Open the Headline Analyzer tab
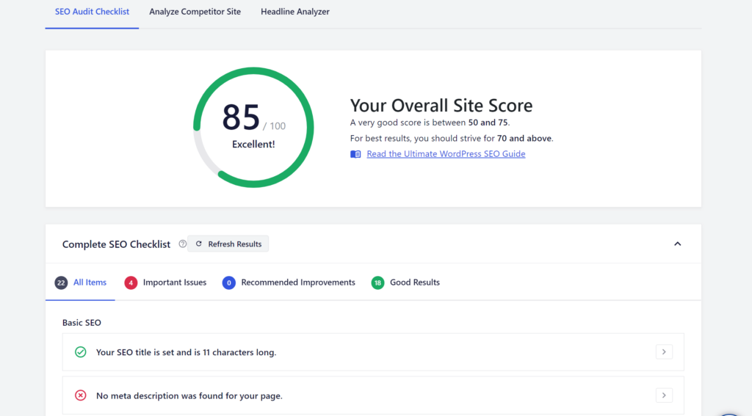The height and width of the screenshot is (416, 752). [x=294, y=12]
